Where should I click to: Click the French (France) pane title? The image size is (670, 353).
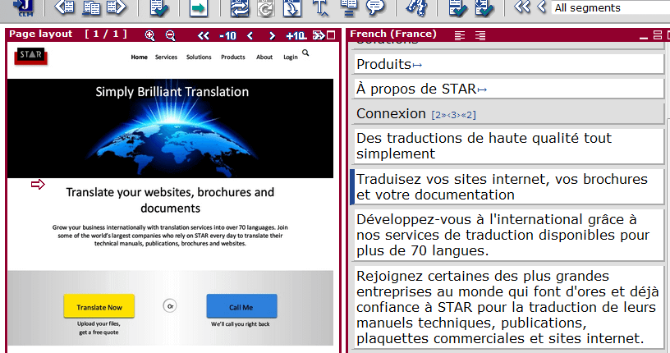tap(393, 34)
